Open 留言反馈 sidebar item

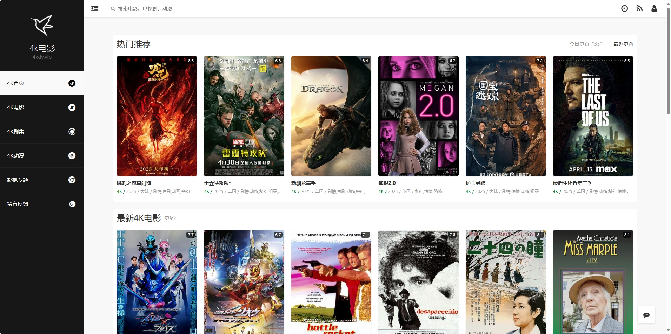pos(18,204)
